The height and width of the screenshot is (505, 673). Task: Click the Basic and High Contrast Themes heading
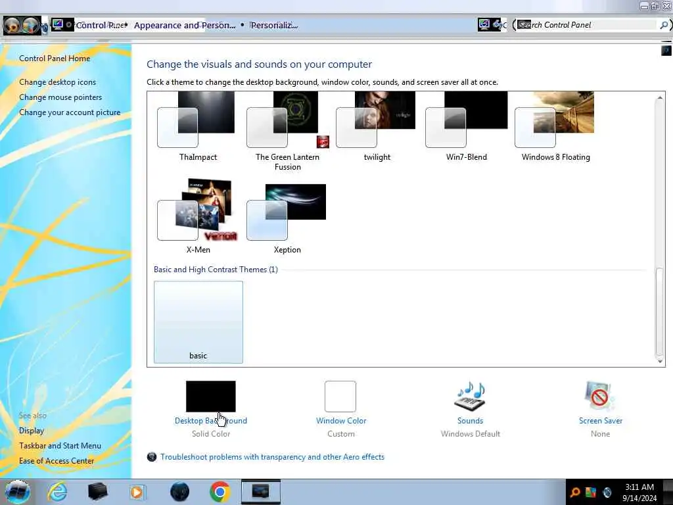(216, 270)
